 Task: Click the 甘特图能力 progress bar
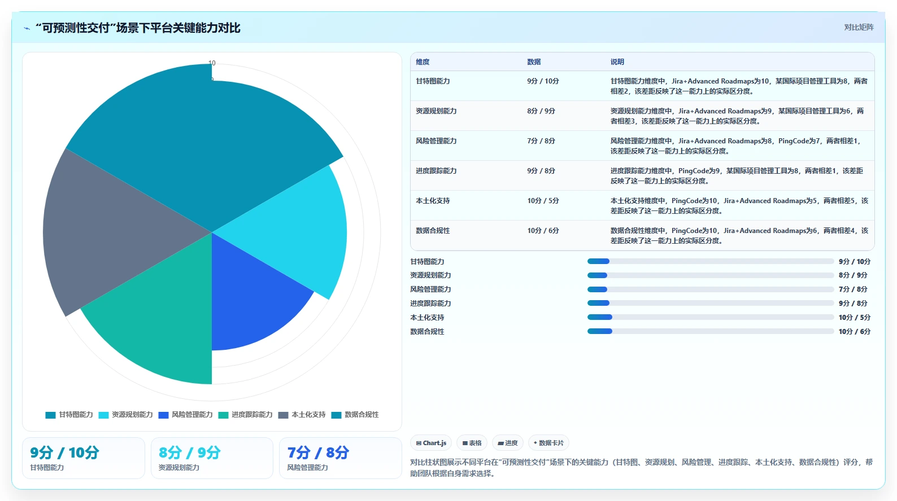711,261
